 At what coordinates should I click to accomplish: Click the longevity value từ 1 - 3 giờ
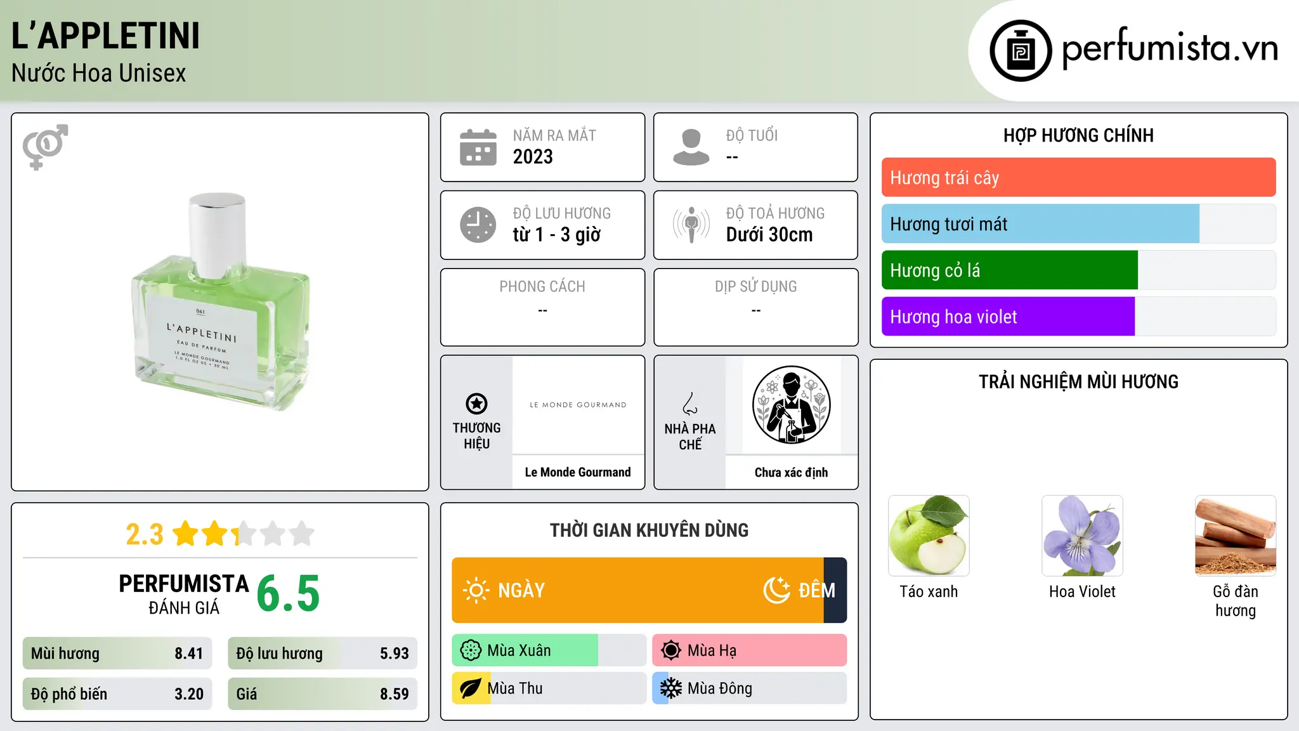(556, 235)
